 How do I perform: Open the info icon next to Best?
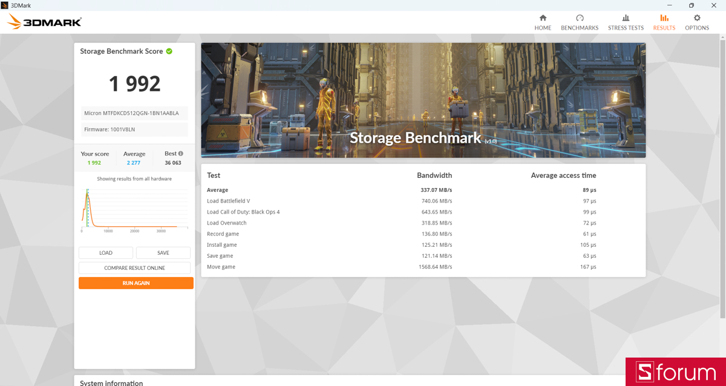pyautogui.click(x=181, y=153)
